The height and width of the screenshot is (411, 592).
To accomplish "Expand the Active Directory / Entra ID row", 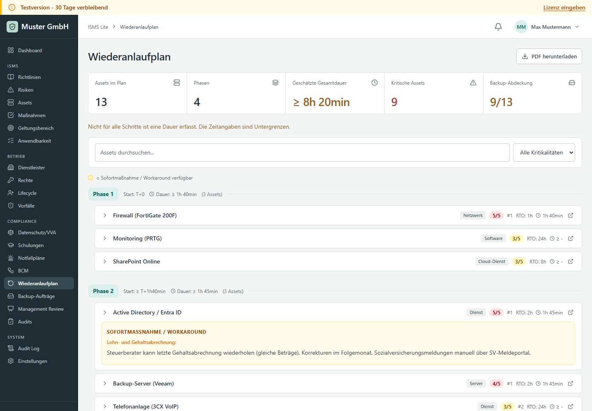I will point(105,312).
